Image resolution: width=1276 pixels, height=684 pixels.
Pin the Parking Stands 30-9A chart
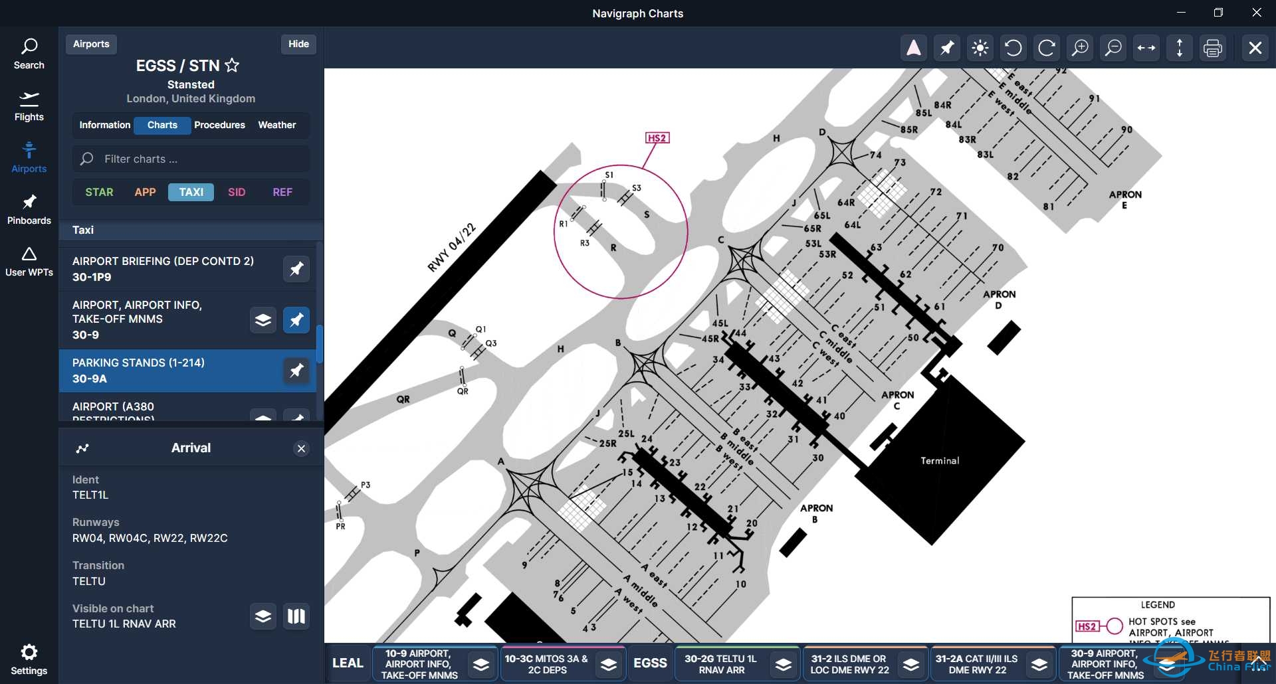click(x=296, y=371)
